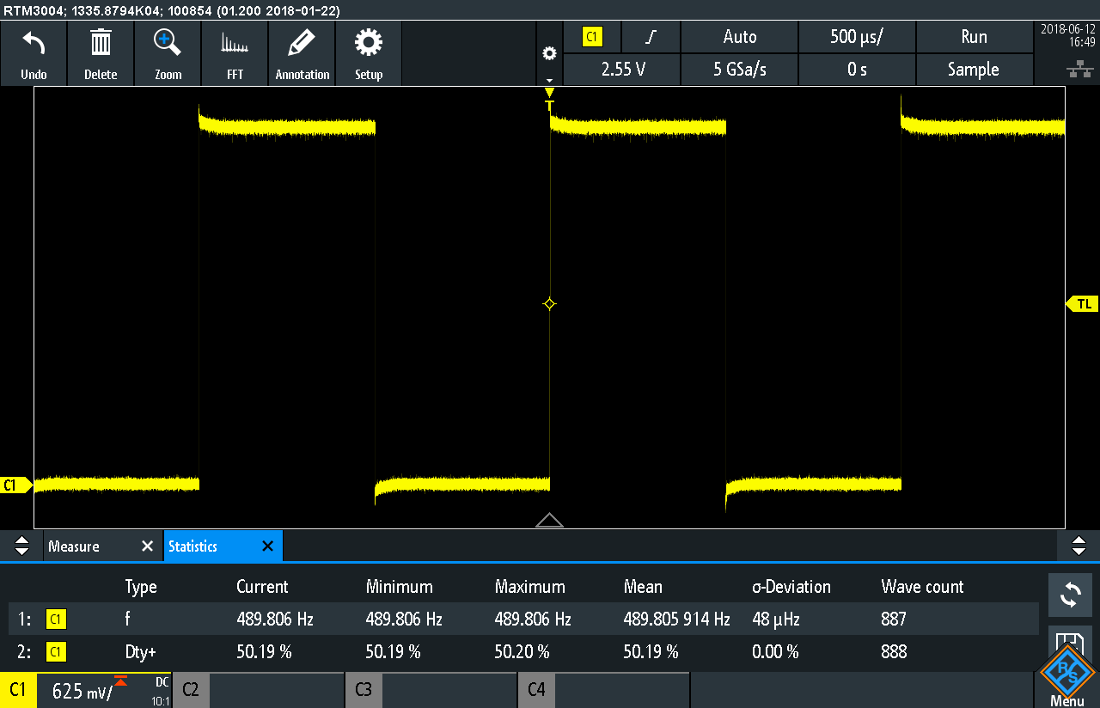Viewport: 1100px width, 708px height.
Task: Collapse panel using right up-down arrows
Action: coord(1079,546)
